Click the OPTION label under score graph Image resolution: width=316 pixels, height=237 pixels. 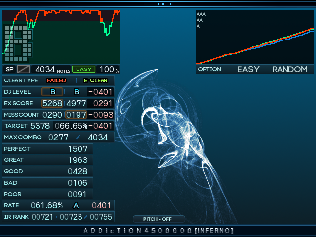[209, 69]
